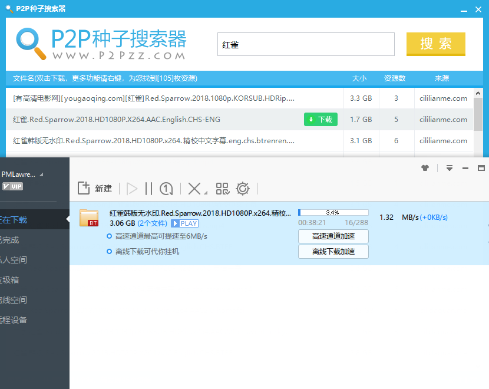Close the P2P searcher window
Viewport: 489px width, 389px height.
click(x=478, y=9)
